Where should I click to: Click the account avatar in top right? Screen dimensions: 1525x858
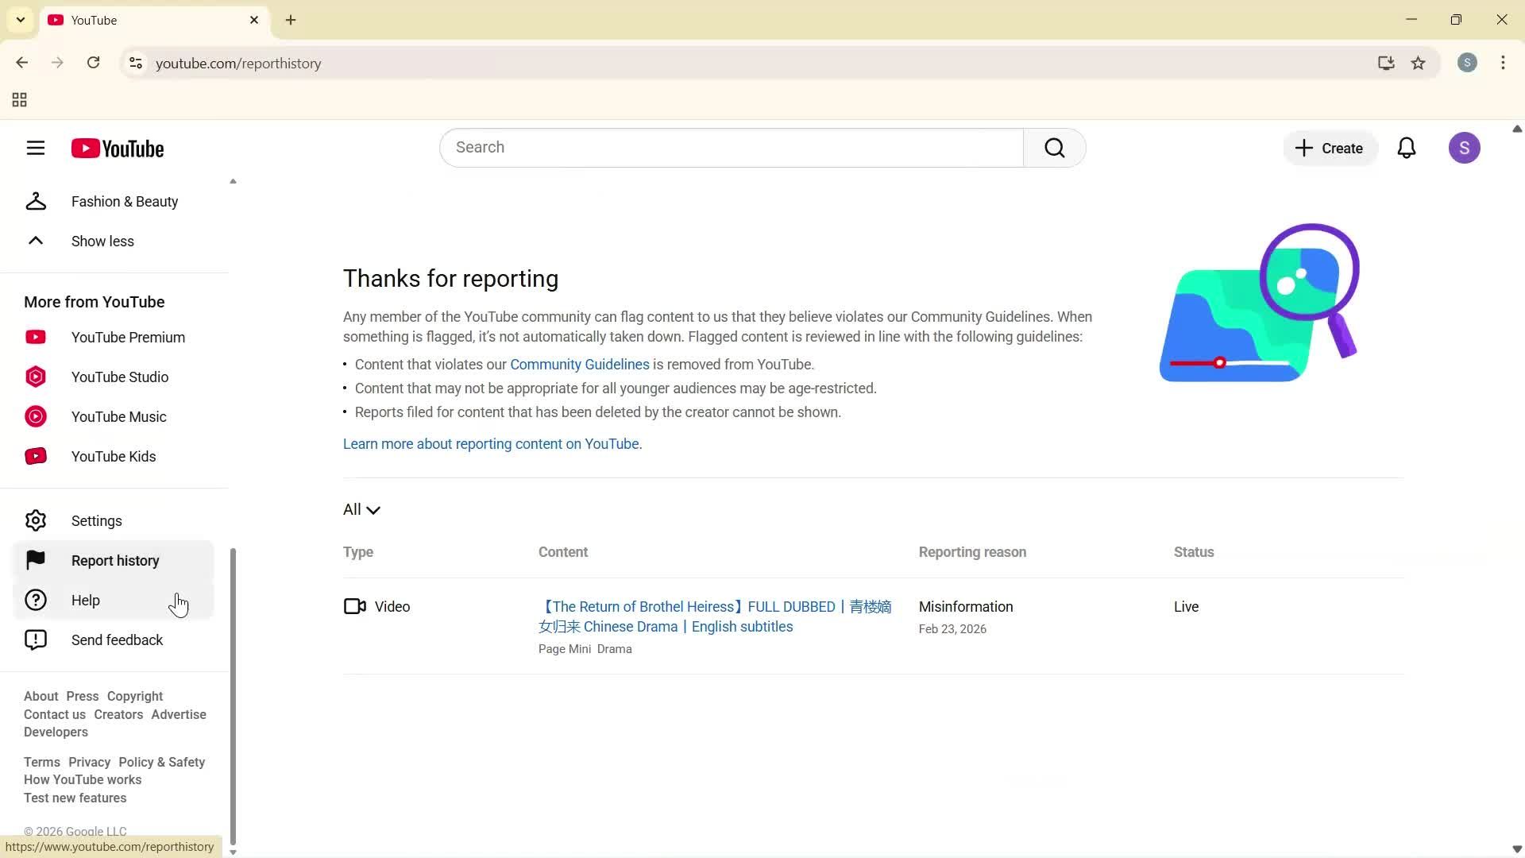tap(1465, 148)
